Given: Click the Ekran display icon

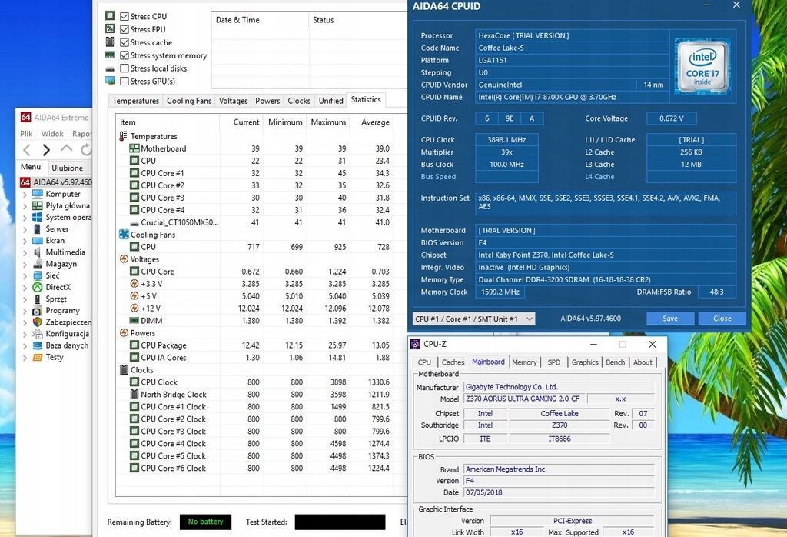Looking at the screenshot, I should click(x=38, y=241).
